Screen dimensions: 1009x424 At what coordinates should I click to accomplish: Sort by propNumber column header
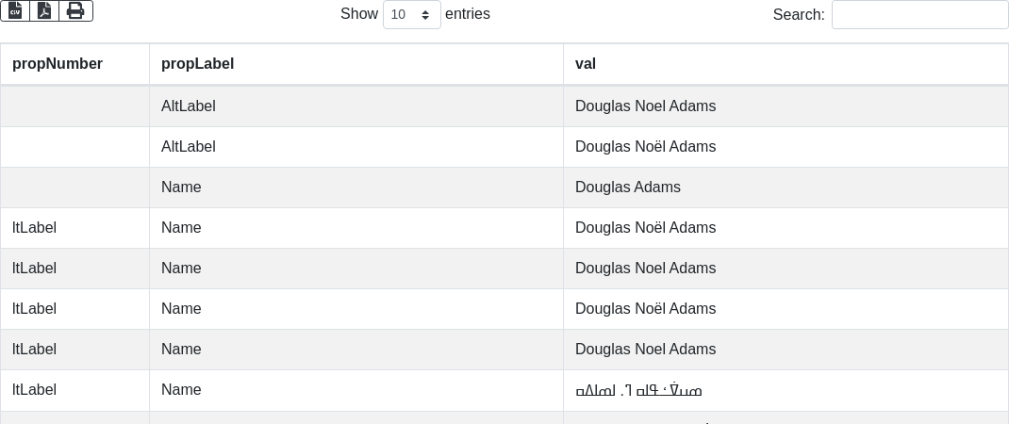pos(58,64)
